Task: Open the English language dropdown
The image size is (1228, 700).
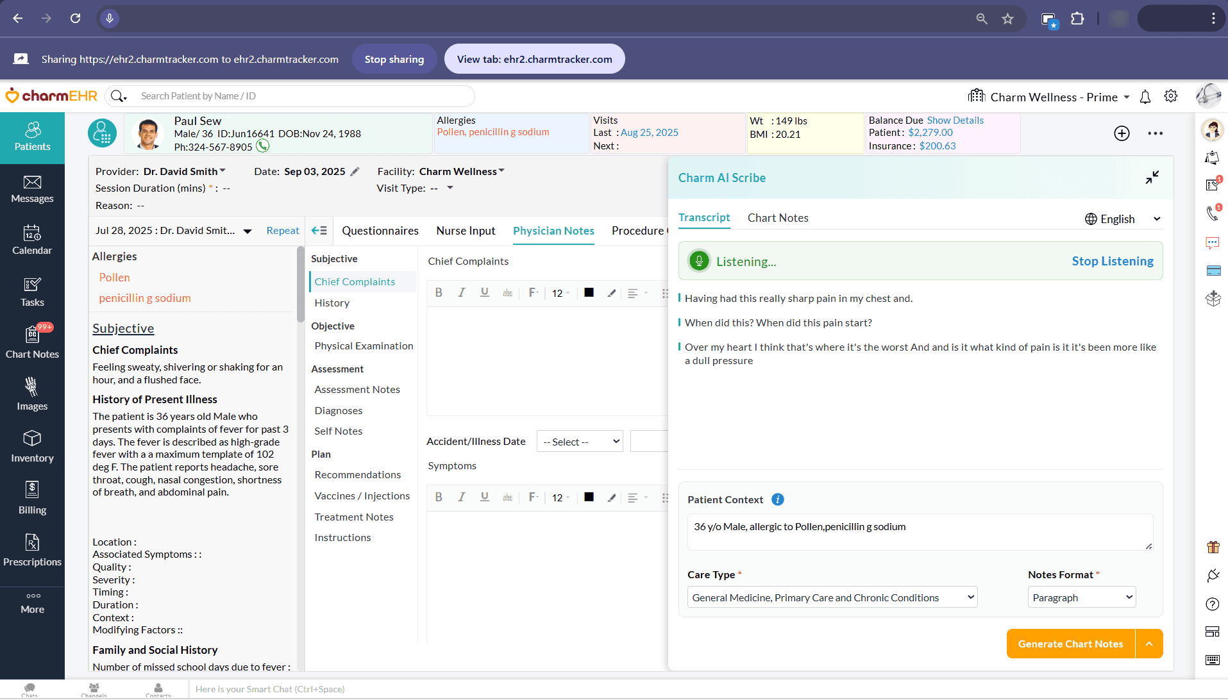Action: (1122, 219)
